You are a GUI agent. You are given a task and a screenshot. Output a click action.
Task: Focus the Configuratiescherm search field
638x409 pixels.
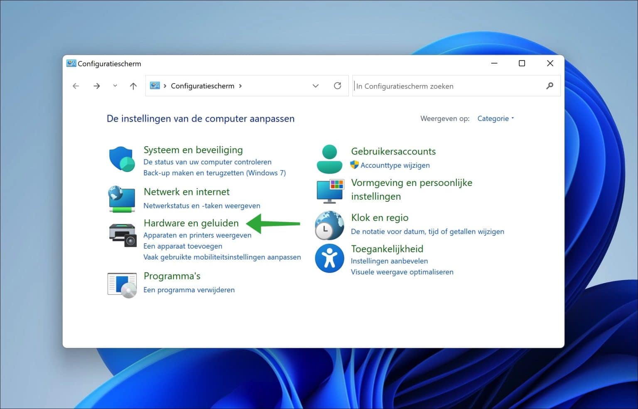click(x=449, y=86)
